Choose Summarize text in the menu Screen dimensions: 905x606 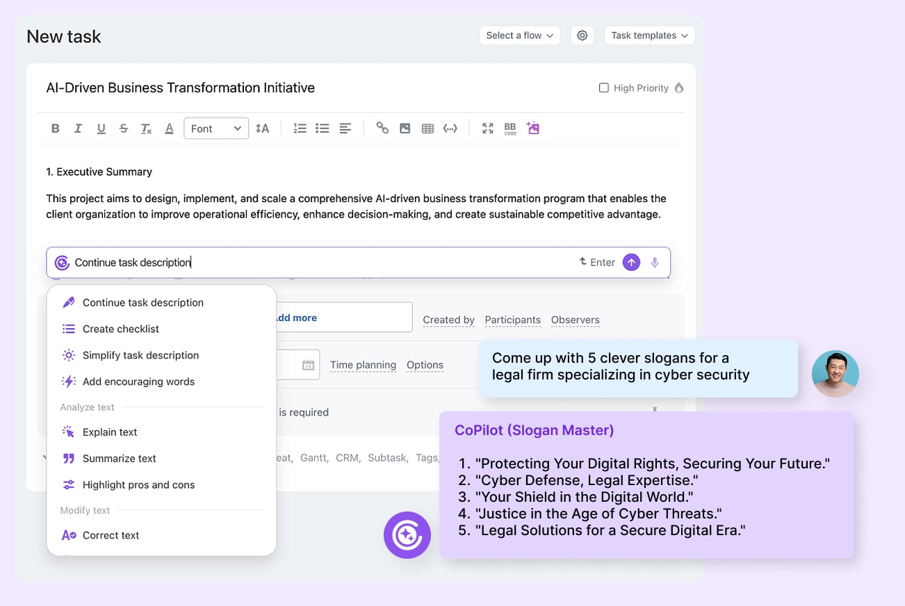[119, 459]
